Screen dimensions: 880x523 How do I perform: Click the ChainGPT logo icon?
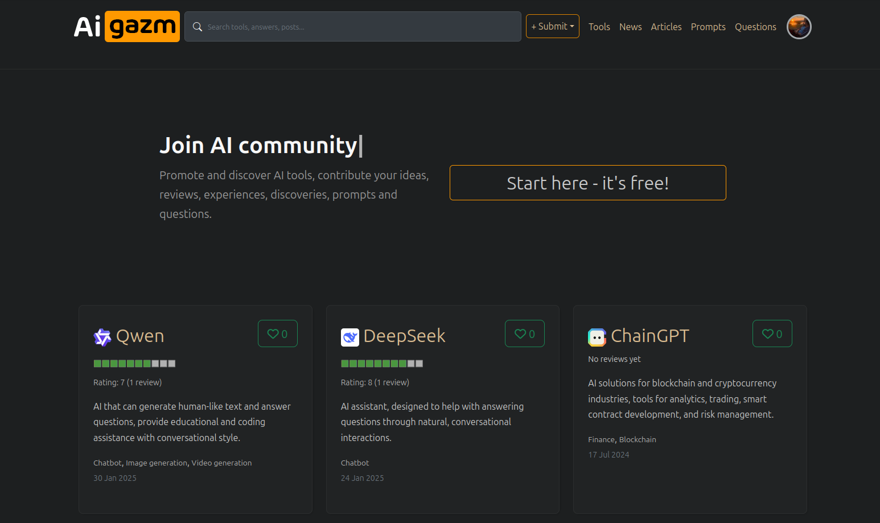[597, 337]
